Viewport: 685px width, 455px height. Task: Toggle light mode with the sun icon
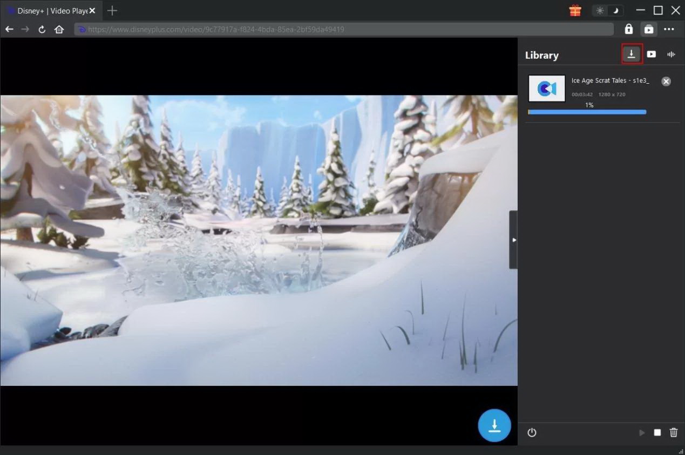(600, 10)
